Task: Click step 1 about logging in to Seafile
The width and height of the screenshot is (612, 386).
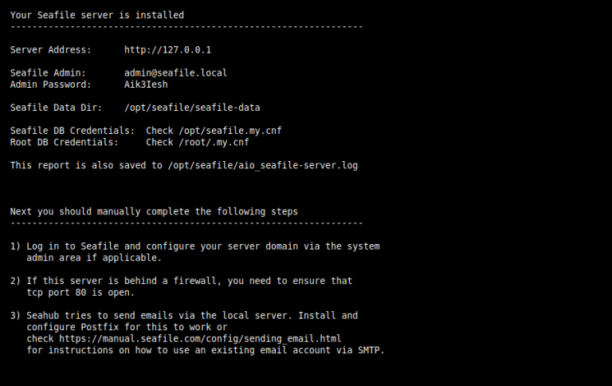Action: click(195, 246)
